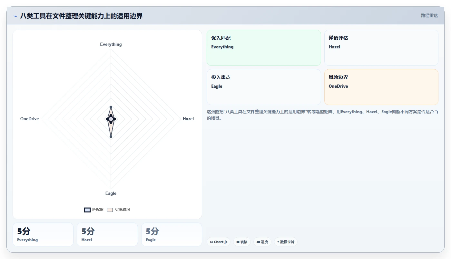Click the chart title 八类工具在文件整理关键能力上的适用边界
This screenshot has height=259, width=451.
[81, 16]
